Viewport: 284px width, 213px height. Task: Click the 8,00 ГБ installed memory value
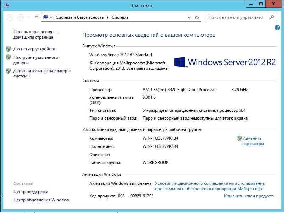point(149,97)
